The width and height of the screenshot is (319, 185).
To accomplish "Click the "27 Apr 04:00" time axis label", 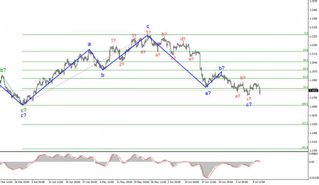I will point(90,182).
